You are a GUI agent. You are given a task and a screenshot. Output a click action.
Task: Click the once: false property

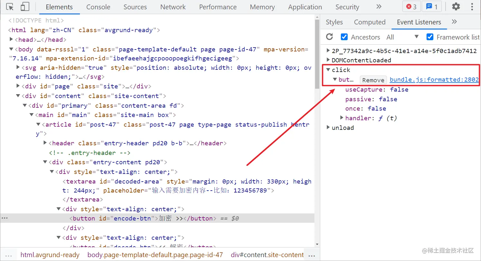click(366, 109)
